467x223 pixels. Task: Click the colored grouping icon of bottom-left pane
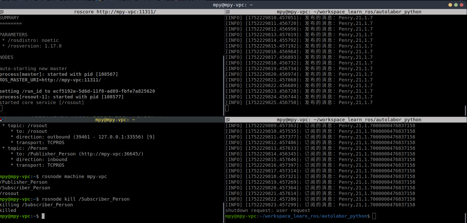(x=2, y=120)
